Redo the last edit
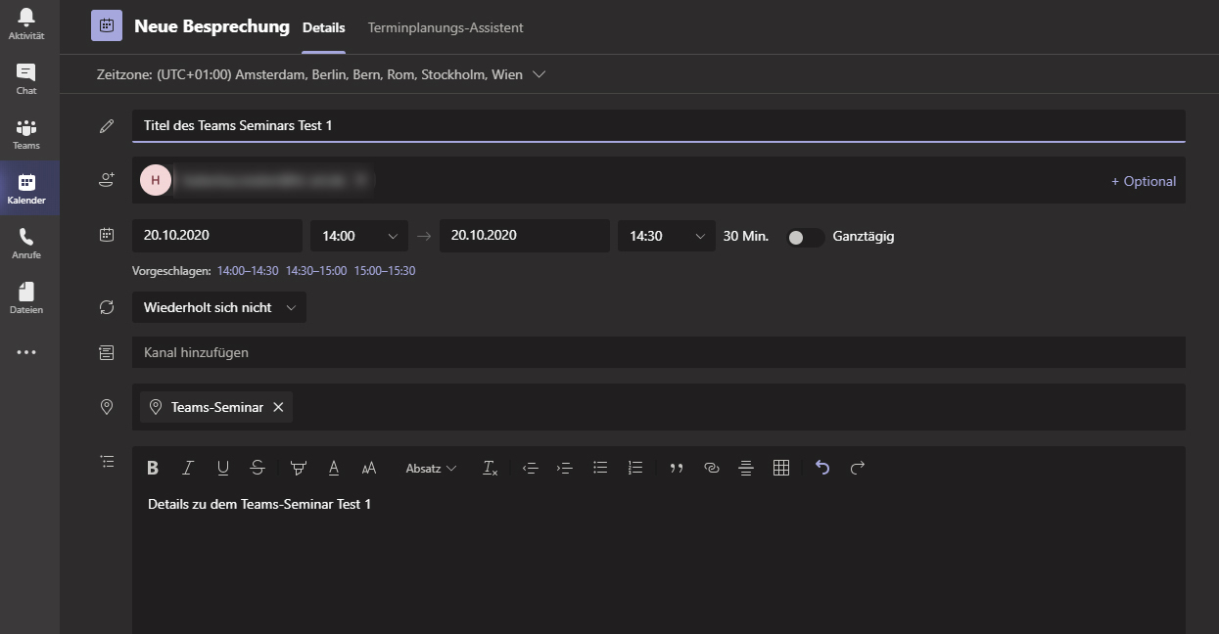The width and height of the screenshot is (1219, 634). [x=858, y=469]
